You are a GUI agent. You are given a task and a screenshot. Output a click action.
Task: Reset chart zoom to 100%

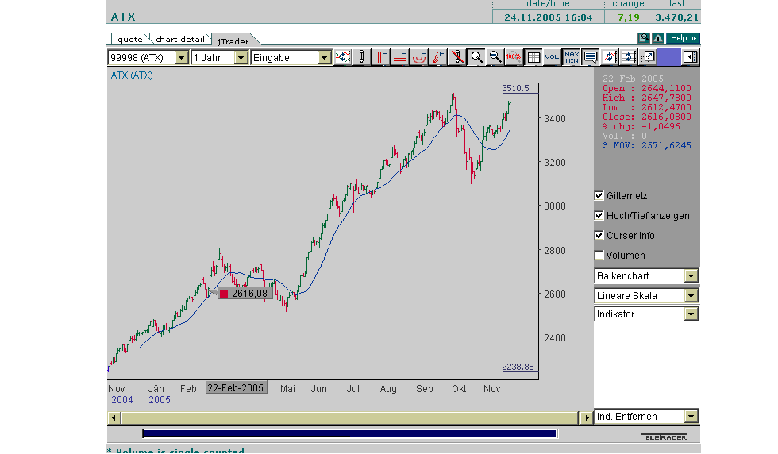point(513,57)
